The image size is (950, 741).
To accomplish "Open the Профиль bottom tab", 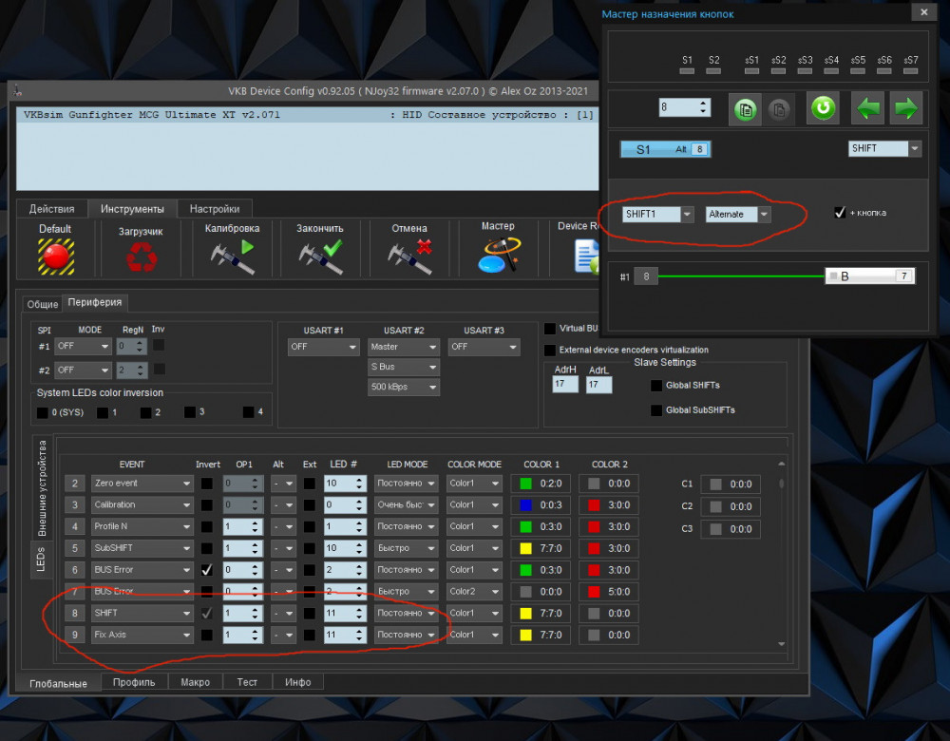I will 134,682.
